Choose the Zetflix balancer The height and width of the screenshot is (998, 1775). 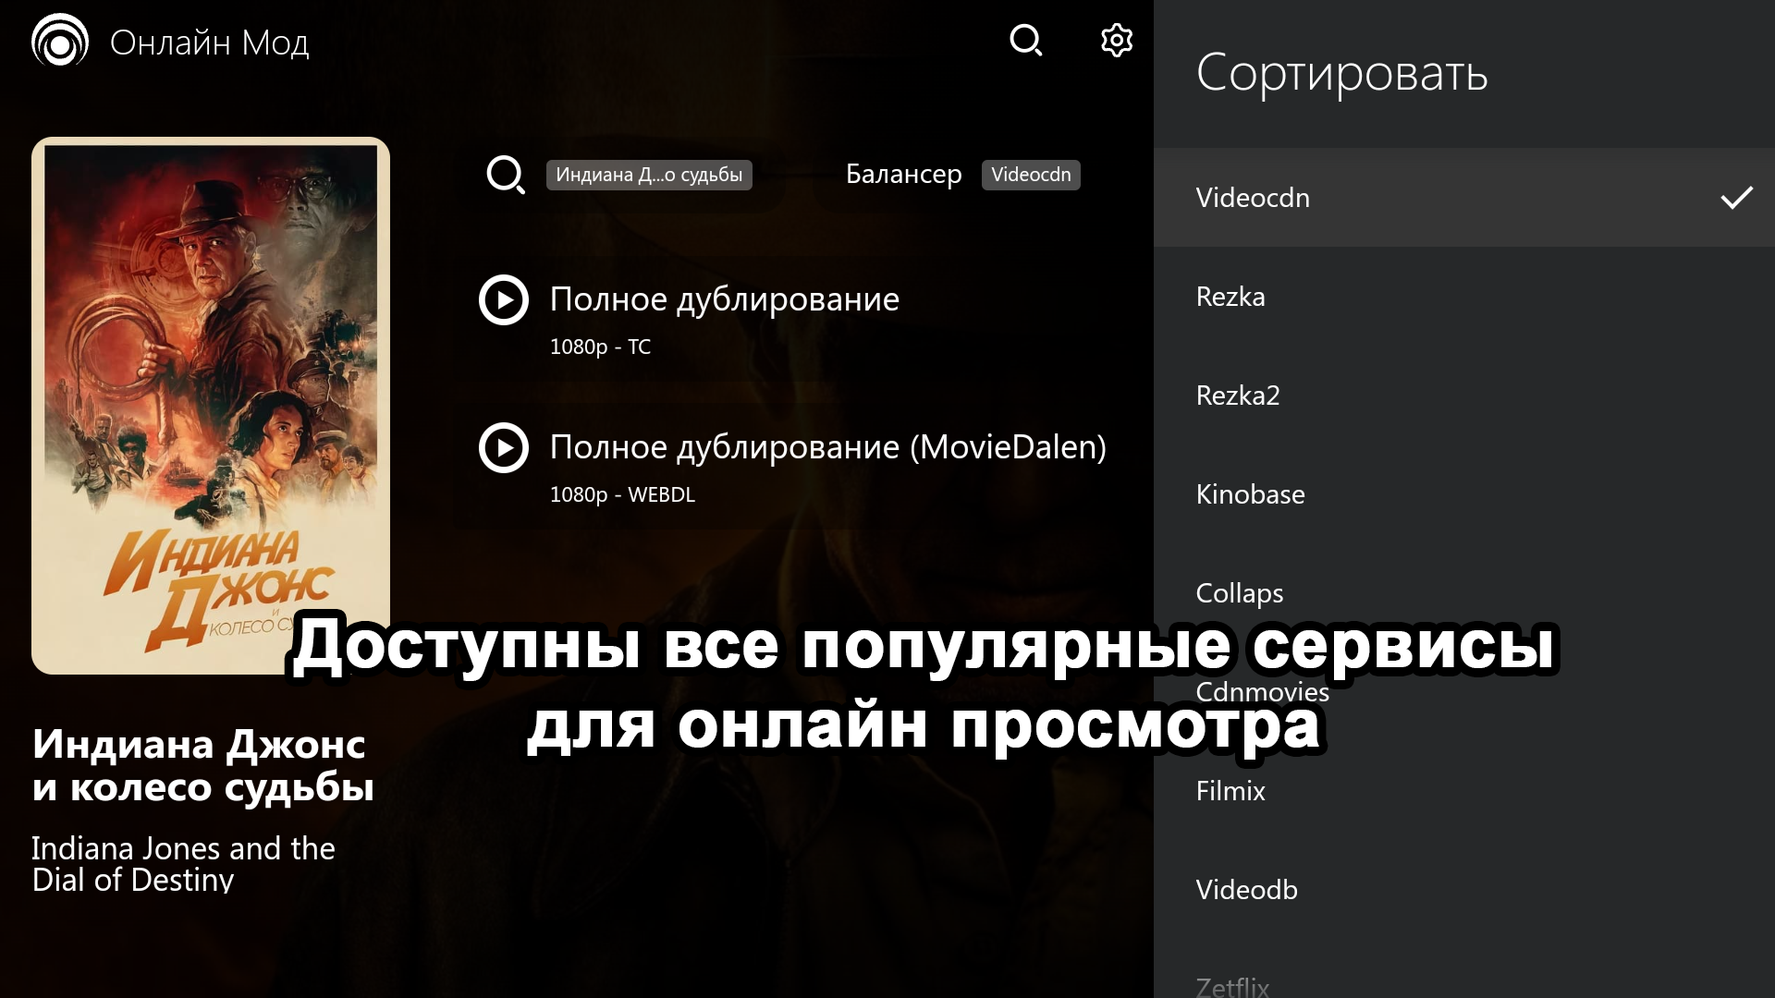(1232, 985)
